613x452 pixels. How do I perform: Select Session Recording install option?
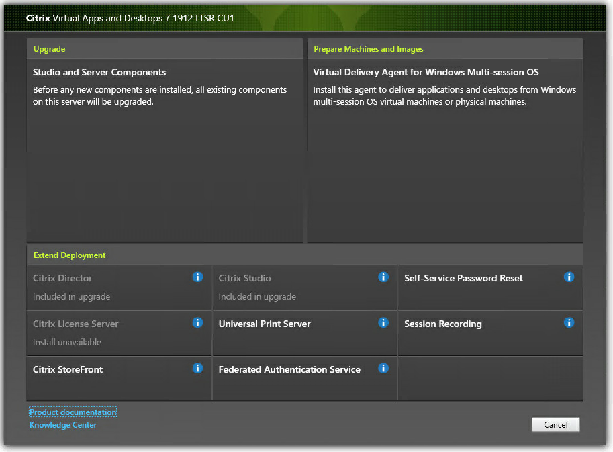pos(490,333)
